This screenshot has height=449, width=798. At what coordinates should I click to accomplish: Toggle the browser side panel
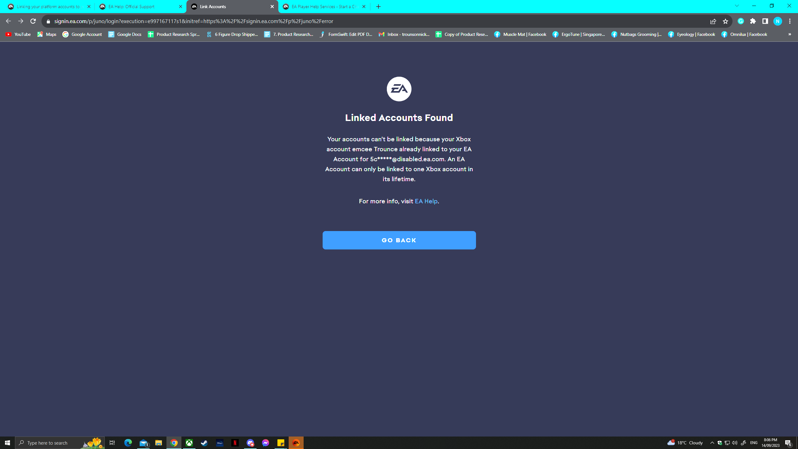tap(765, 21)
